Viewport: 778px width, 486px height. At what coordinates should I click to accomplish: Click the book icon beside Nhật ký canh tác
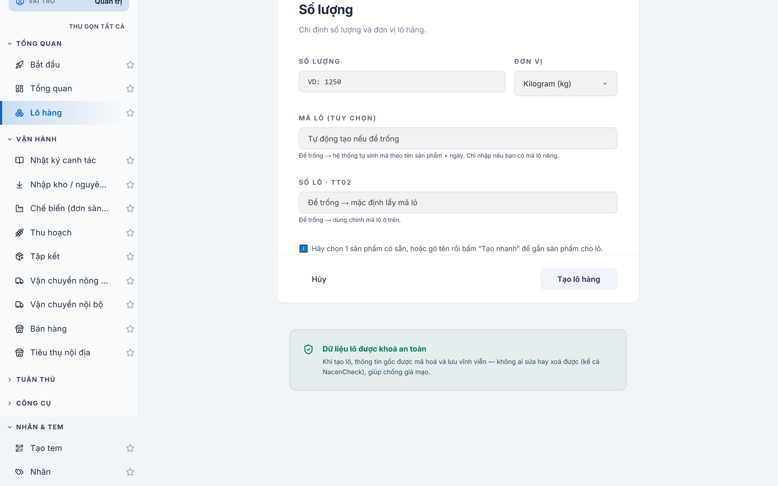pos(20,160)
